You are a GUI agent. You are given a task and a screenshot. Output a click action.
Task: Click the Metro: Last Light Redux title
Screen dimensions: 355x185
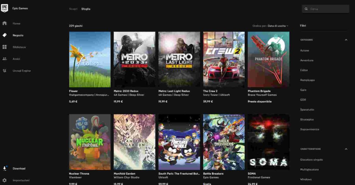point(174,91)
